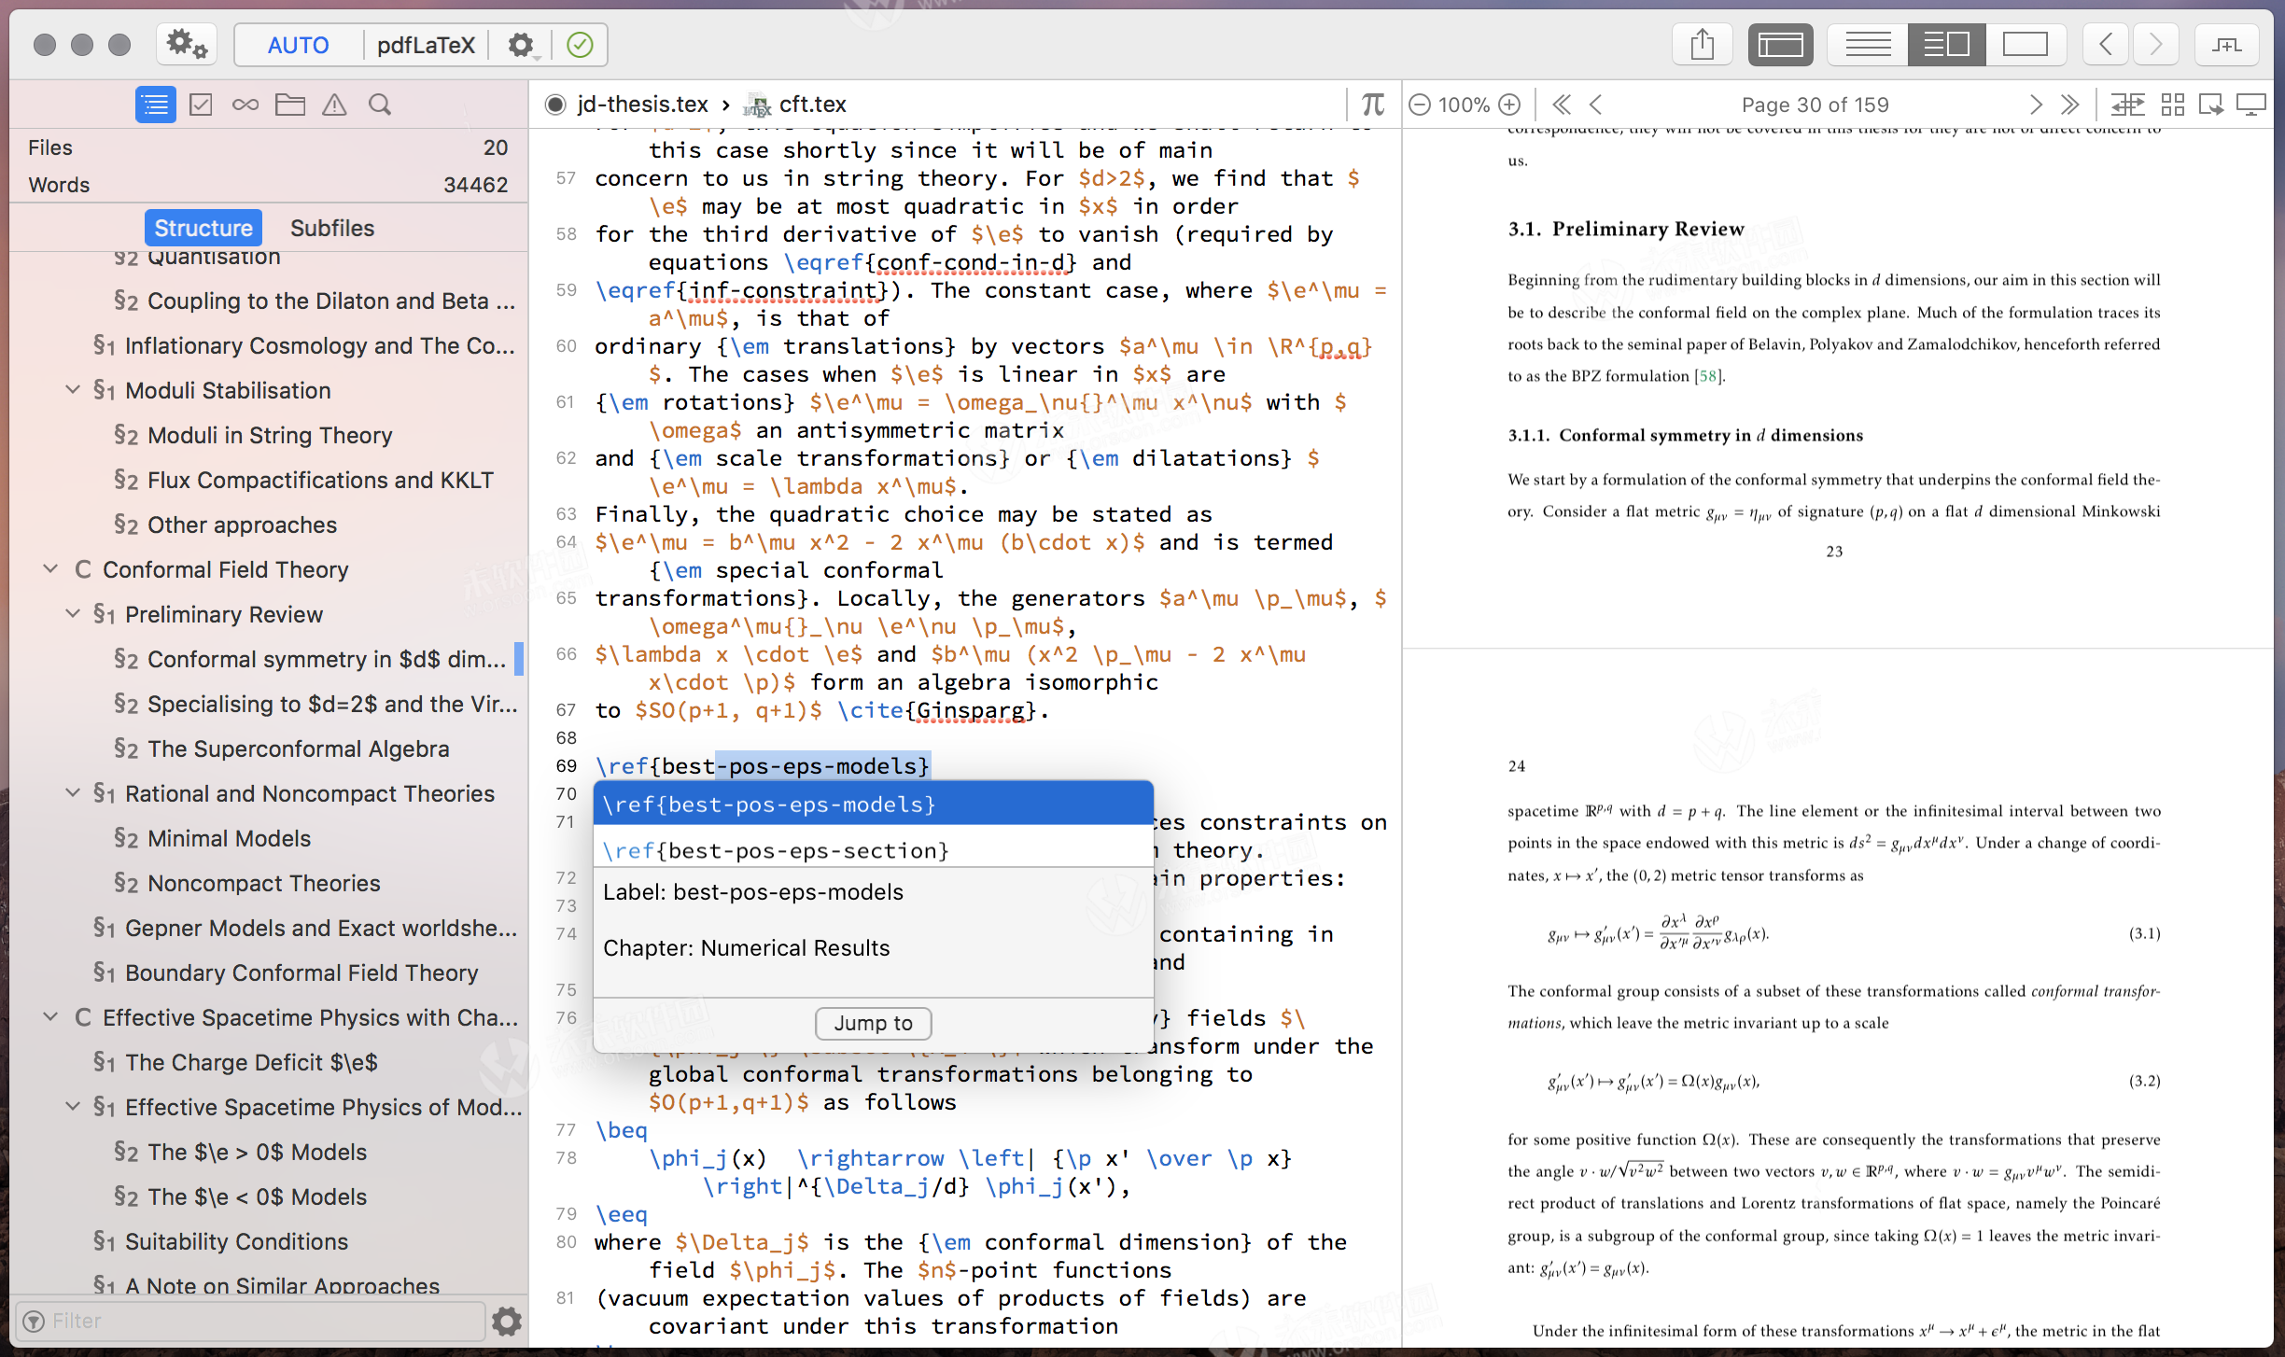Toggle the Subfiles tab in left panel
Screen dimensions: 2285x1357
pyautogui.click(x=331, y=226)
